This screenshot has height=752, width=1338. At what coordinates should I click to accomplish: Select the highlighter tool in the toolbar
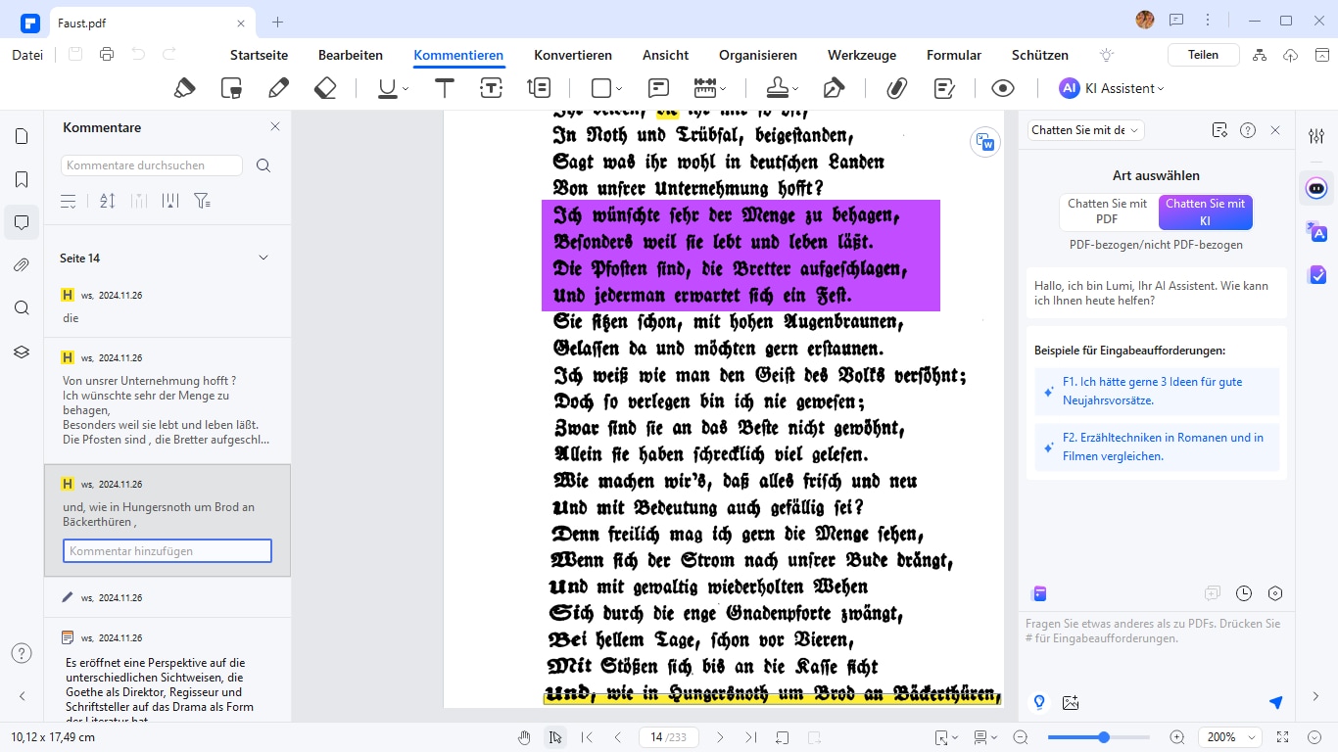(184, 88)
